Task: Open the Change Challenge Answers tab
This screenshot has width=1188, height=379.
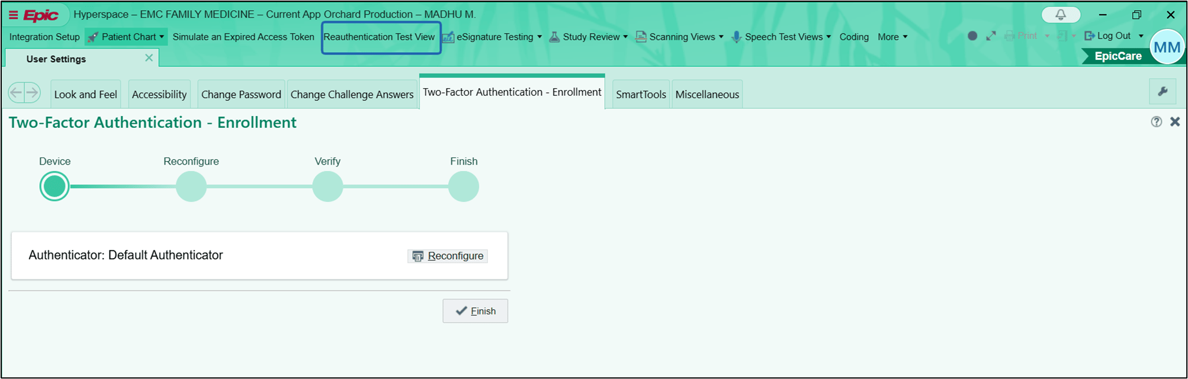Action: [352, 94]
